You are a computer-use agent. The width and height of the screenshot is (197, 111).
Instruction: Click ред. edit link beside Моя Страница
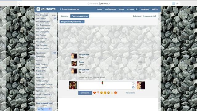point(54,15)
